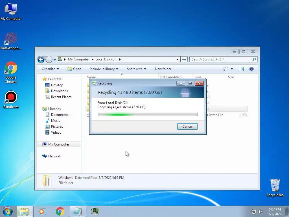Image resolution: width=289 pixels, height=217 pixels.
Task: Open the address bar history dropdown
Action: pyautogui.click(x=178, y=59)
